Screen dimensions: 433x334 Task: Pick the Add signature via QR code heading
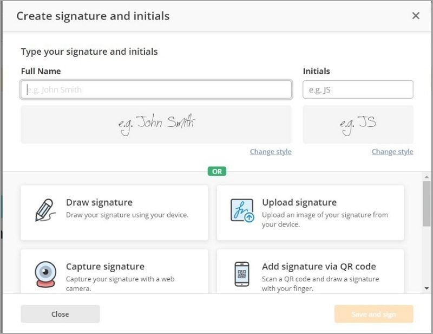tap(319, 266)
